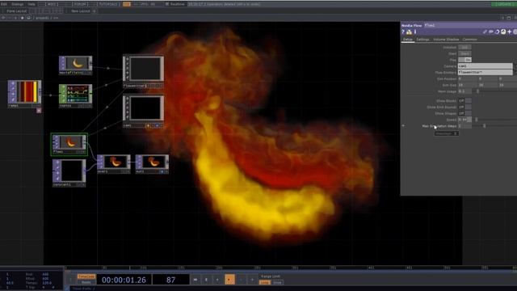This screenshot has width=517, height=291.
Task: Select the ramp1 node
Action: click(25, 94)
